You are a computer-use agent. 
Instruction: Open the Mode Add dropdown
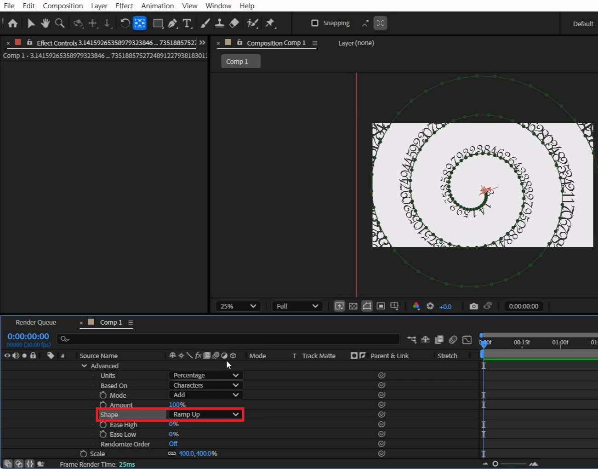coord(205,395)
